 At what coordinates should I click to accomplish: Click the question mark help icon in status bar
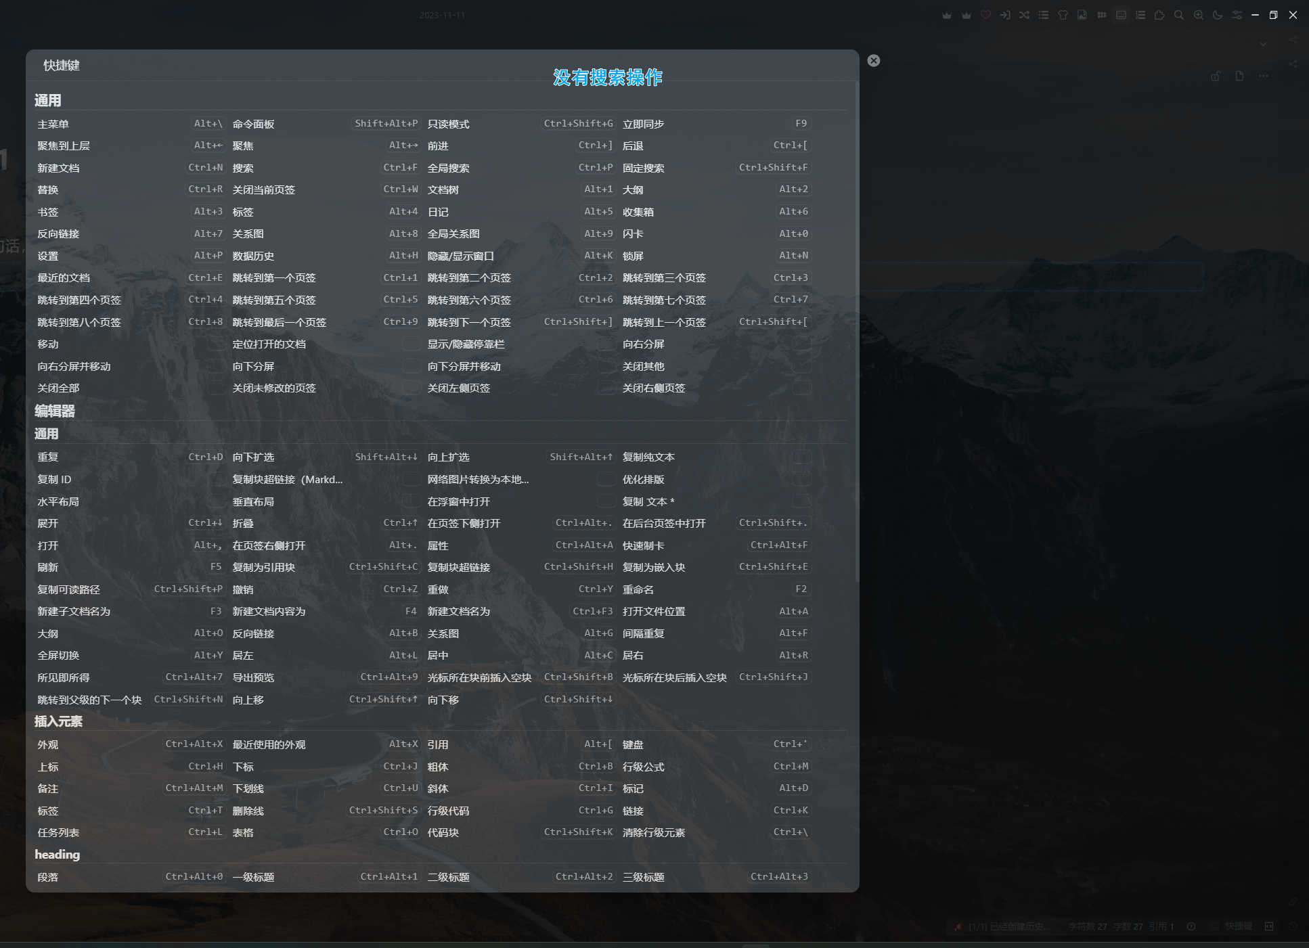[1191, 926]
